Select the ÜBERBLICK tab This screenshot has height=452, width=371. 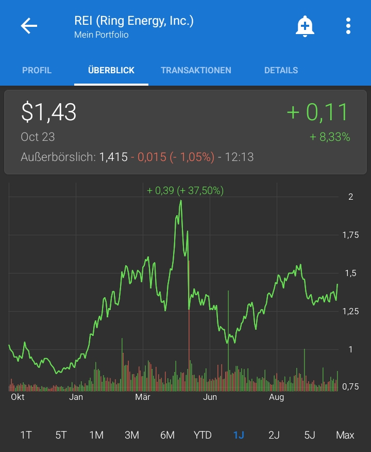111,70
